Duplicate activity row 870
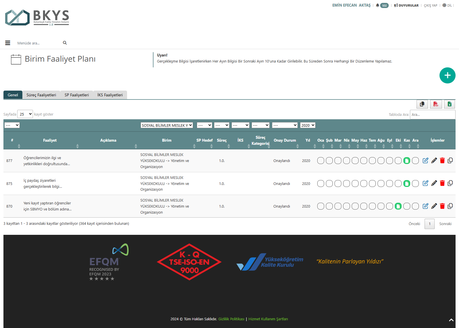This screenshot has height=328, width=459. point(450,206)
